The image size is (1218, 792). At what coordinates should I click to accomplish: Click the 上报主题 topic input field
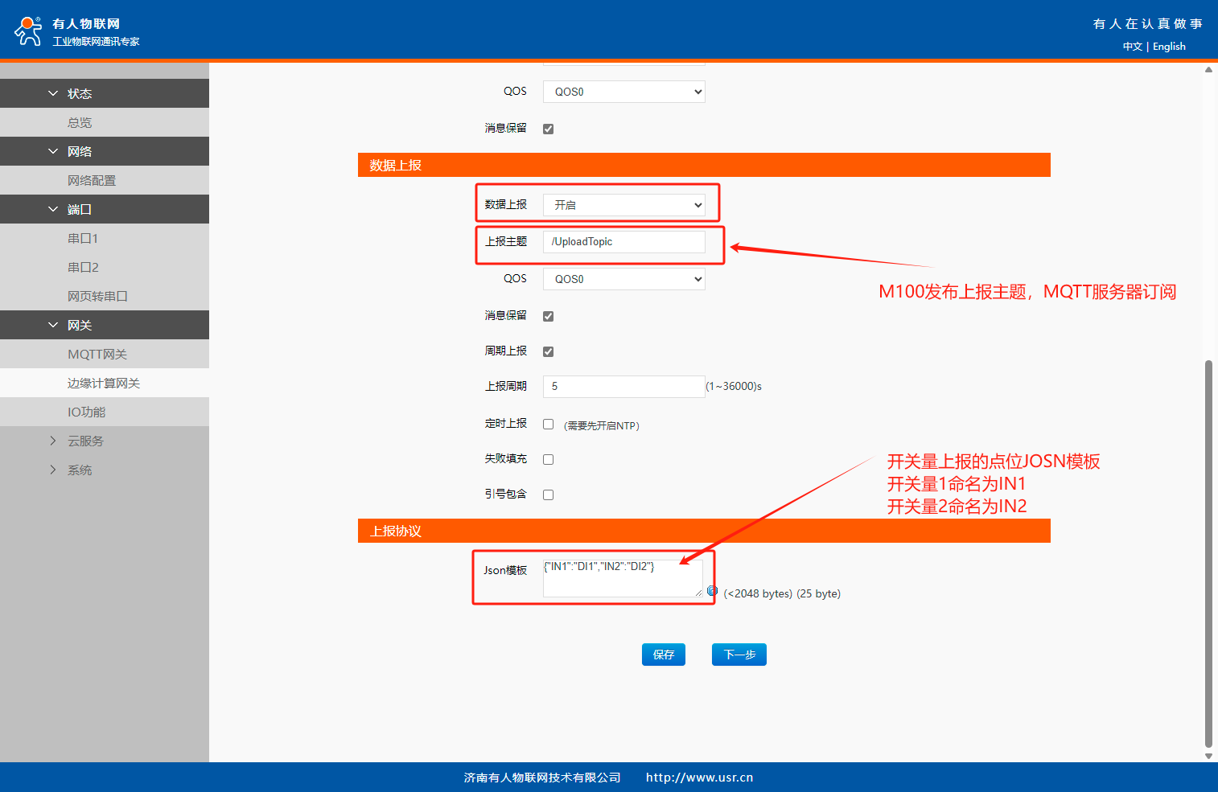click(x=623, y=242)
